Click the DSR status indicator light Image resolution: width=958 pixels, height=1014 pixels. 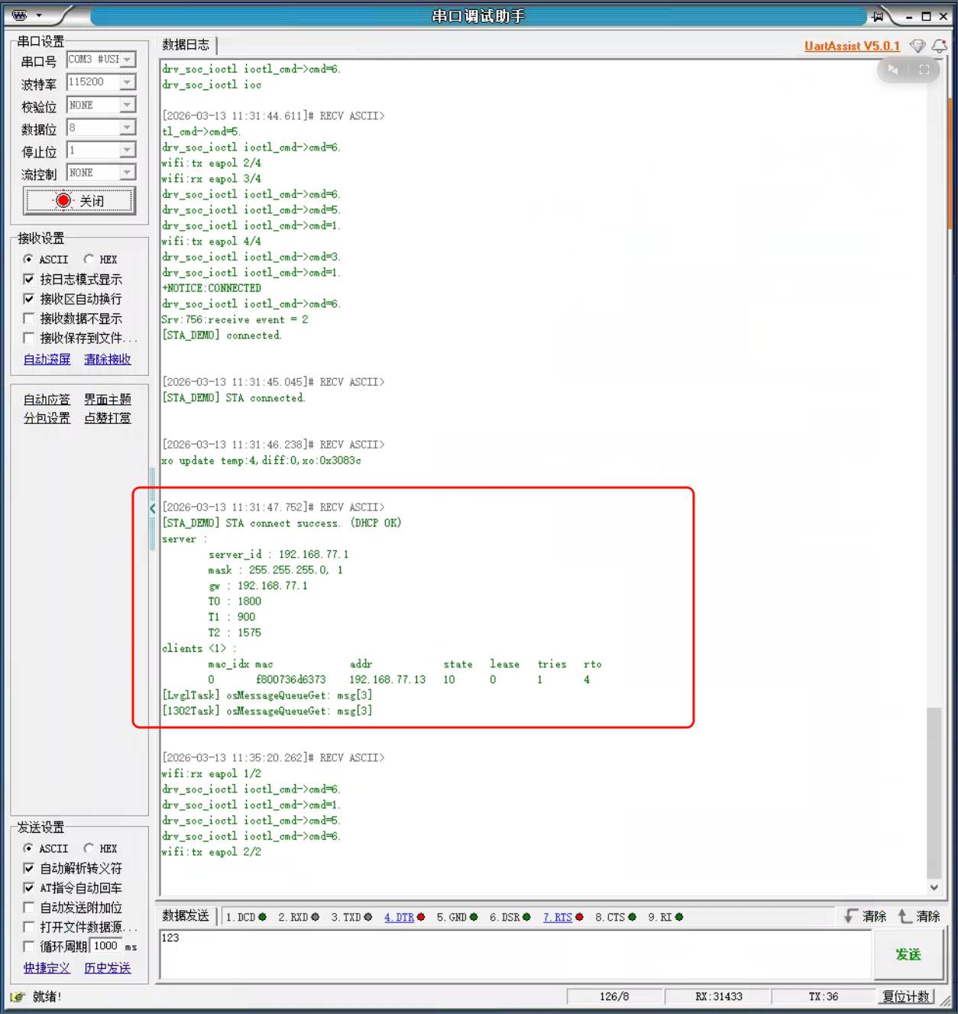pyautogui.click(x=526, y=917)
